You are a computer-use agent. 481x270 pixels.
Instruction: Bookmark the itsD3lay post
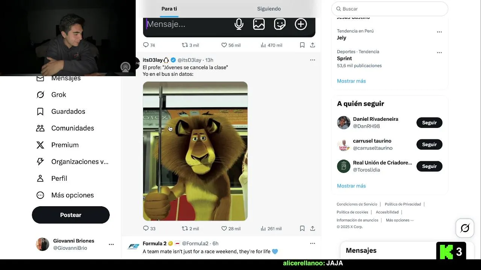(302, 228)
